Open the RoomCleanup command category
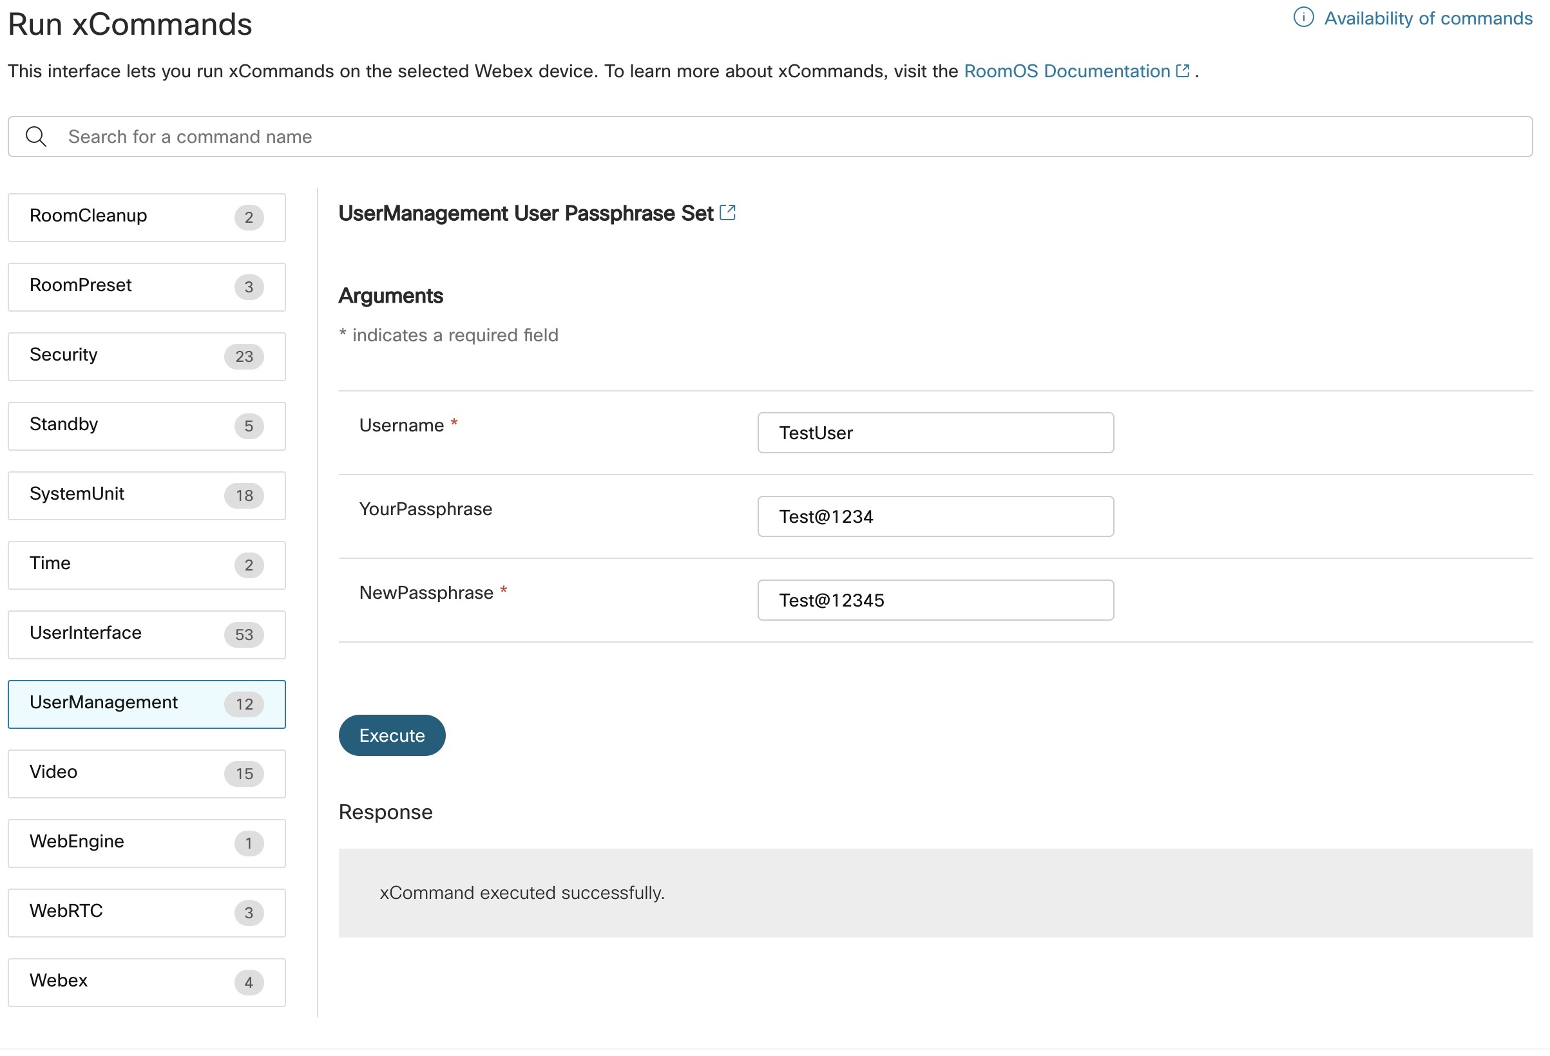The image size is (1550, 1056). coord(147,218)
